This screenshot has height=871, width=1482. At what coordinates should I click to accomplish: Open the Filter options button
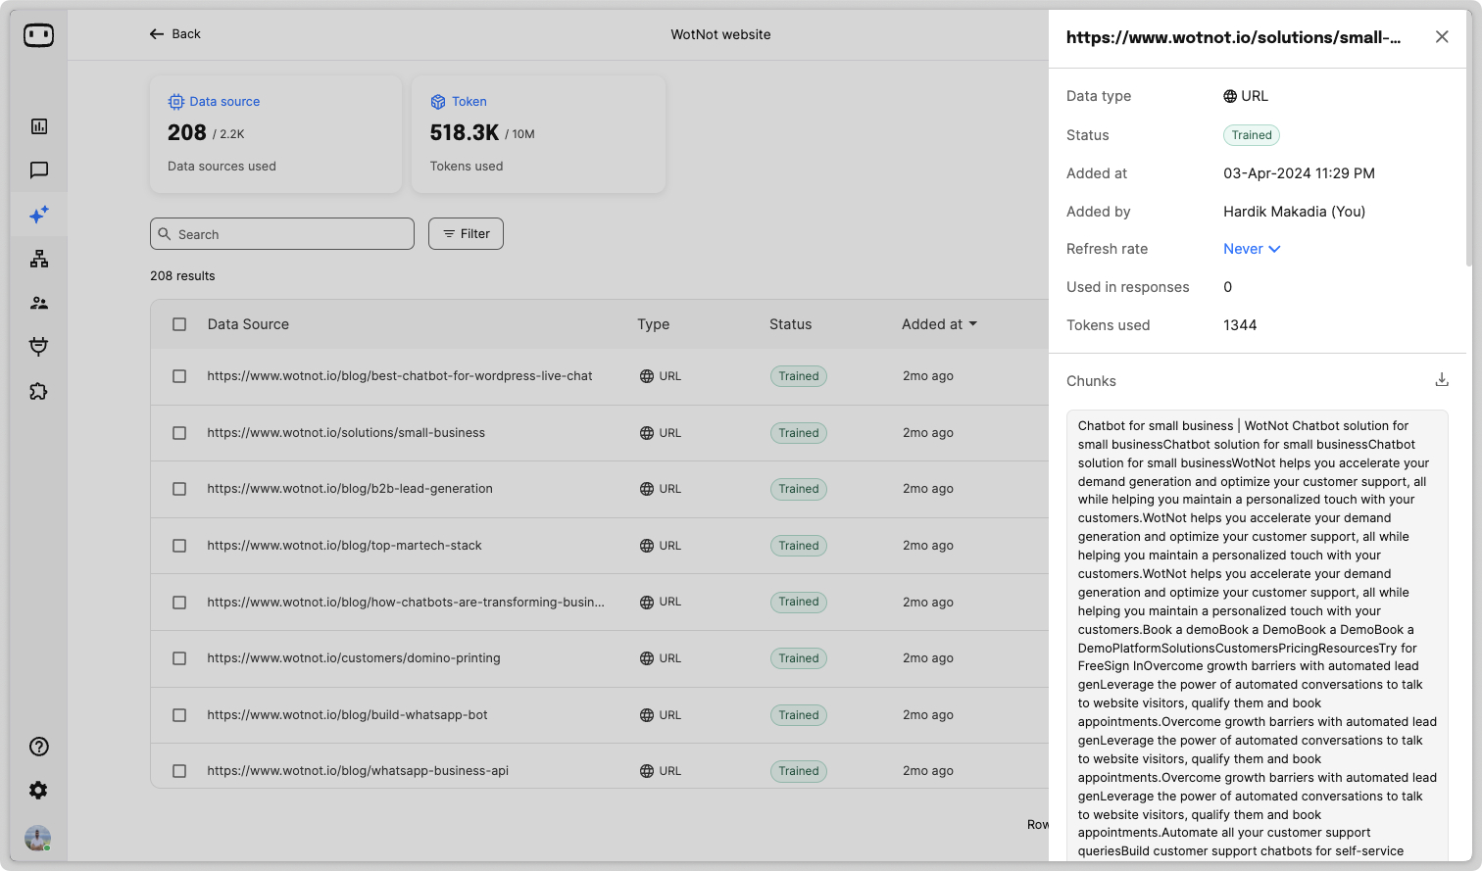pyautogui.click(x=466, y=234)
